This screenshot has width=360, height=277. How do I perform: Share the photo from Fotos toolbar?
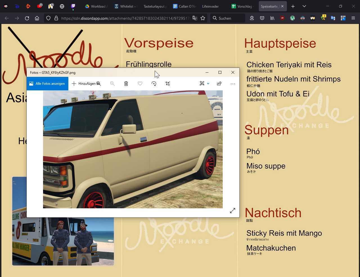(x=219, y=84)
